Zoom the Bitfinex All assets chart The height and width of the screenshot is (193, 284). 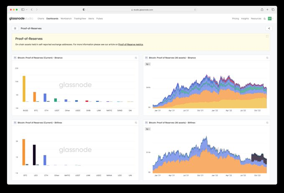coord(267,123)
